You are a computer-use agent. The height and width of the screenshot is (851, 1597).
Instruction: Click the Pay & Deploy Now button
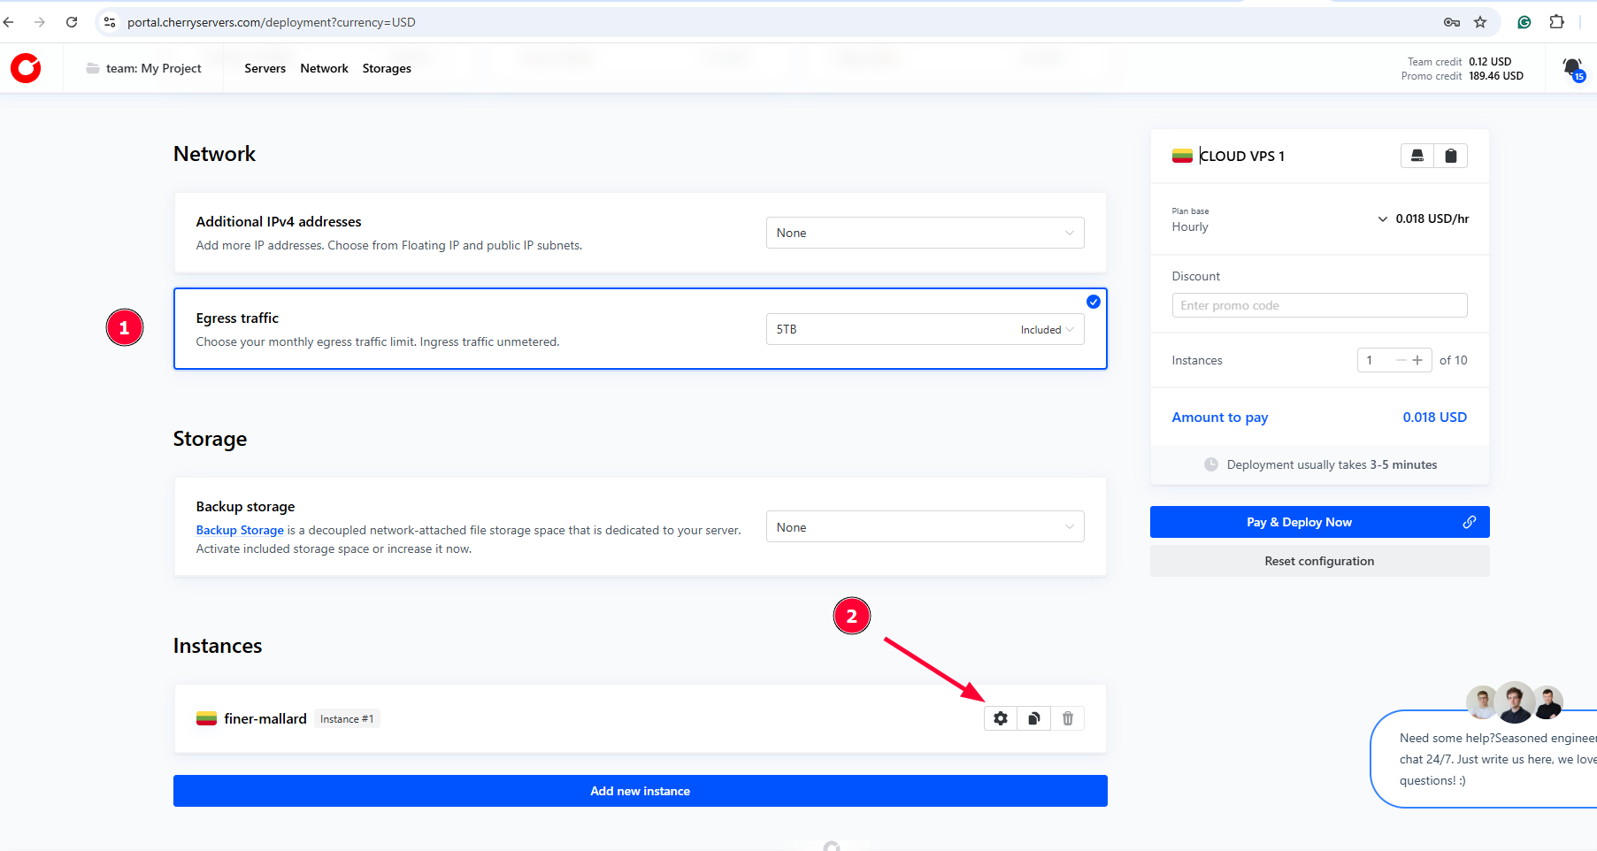pyautogui.click(x=1299, y=522)
